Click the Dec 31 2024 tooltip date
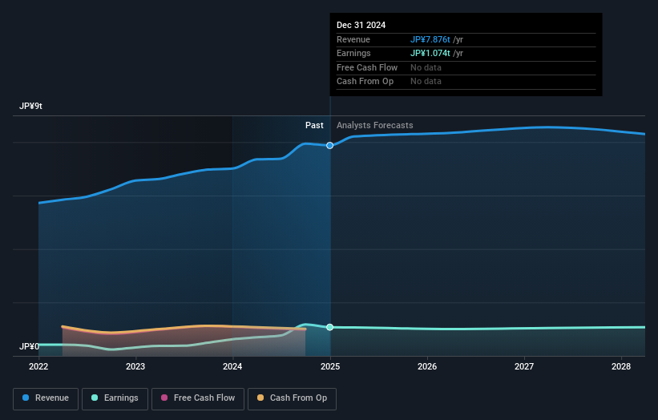Screen dimensions: 658x420 pyautogui.click(x=361, y=25)
